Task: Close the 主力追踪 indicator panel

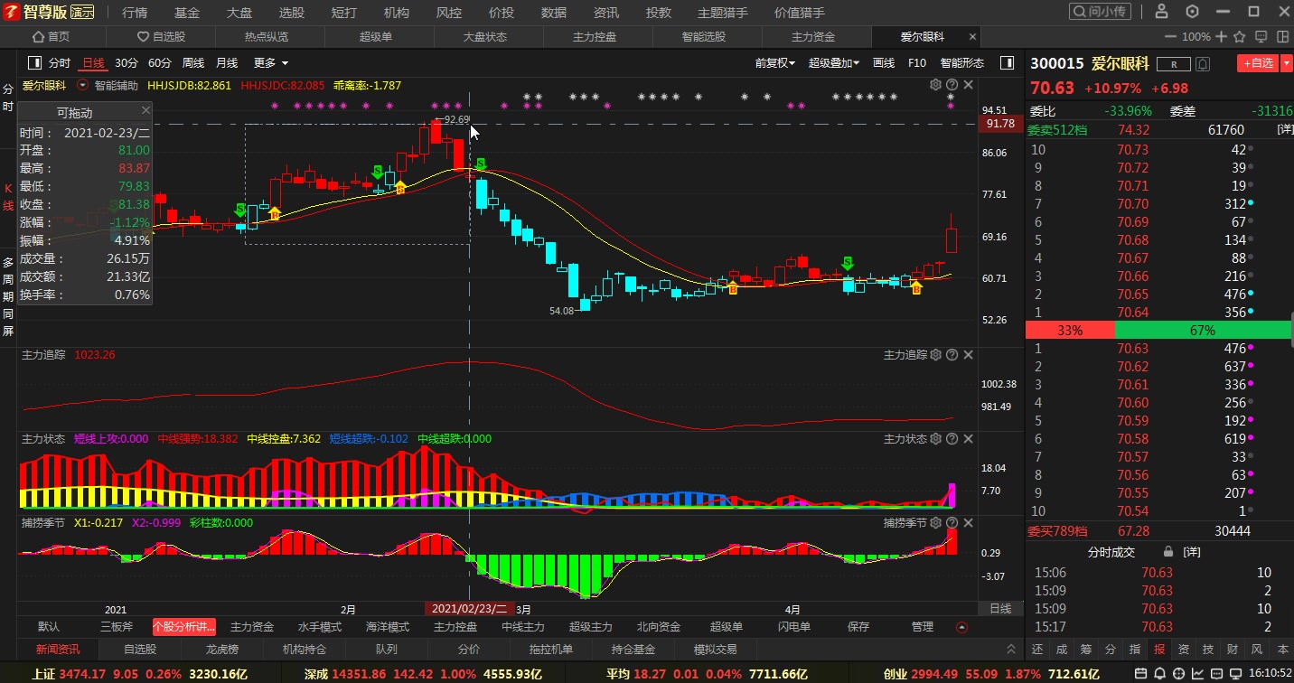Action: 968,356
